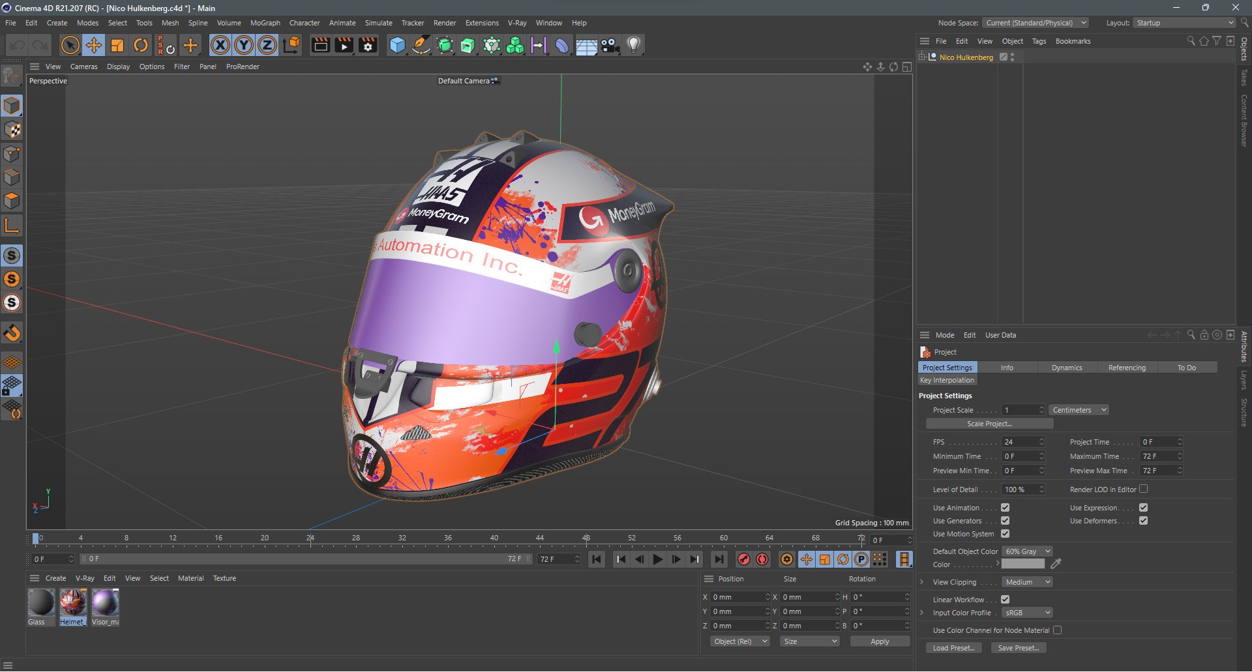Open Object (Rel) coordinate dropdown
The width and height of the screenshot is (1252, 672).
(740, 641)
